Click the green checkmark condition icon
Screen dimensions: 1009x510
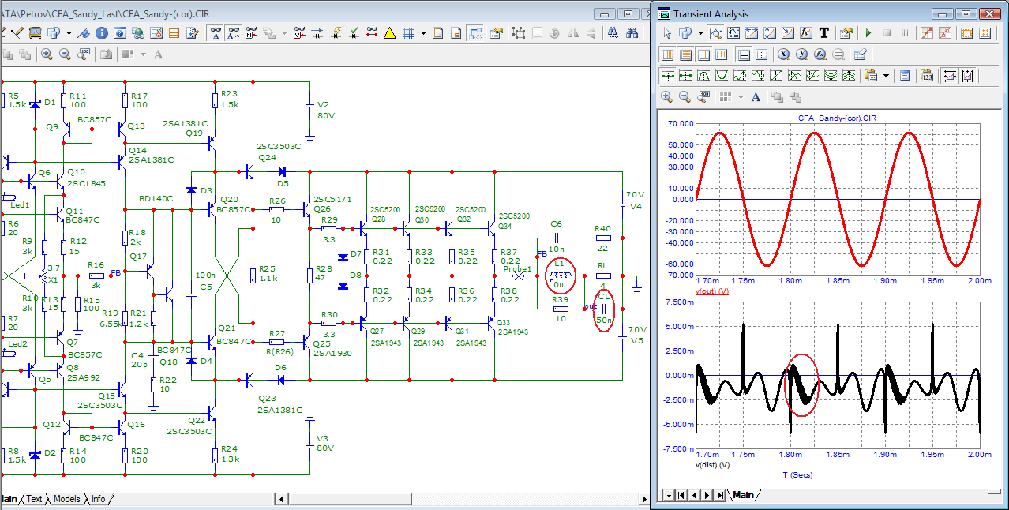tap(354, 32)
